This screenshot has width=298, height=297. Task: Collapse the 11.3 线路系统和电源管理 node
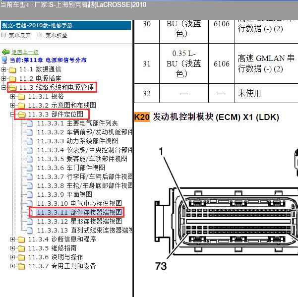(x=3, y=87)
